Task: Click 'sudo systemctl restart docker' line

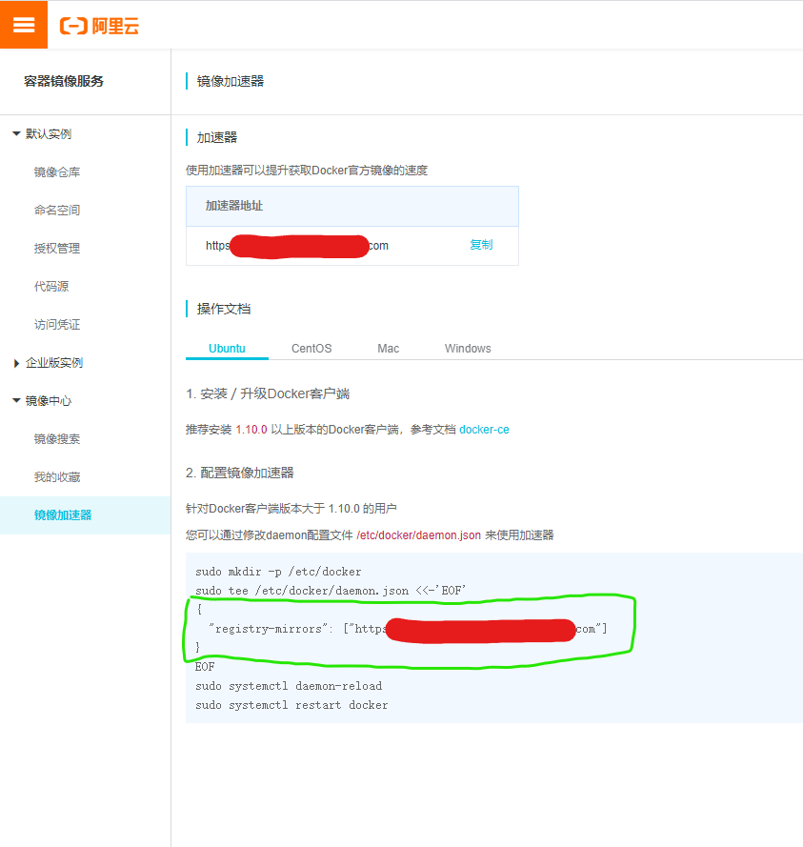Action: [x=291, y=705]
